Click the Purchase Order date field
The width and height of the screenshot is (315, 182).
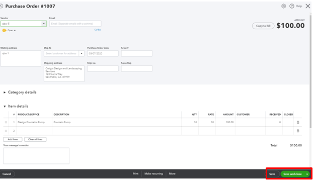(x=103, y=53)
